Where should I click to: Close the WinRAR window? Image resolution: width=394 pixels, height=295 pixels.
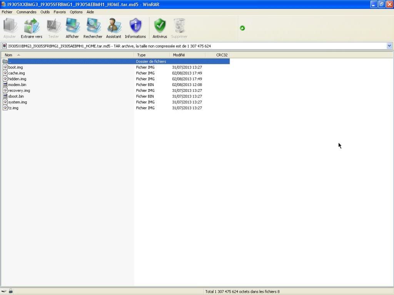pyautogui.click(x=390, y=4)
